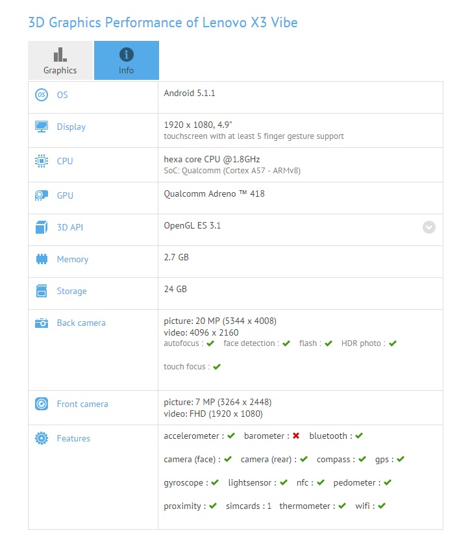Click the Features row label
The height and width of the screenshot is (533, 459).
[73, 438]
